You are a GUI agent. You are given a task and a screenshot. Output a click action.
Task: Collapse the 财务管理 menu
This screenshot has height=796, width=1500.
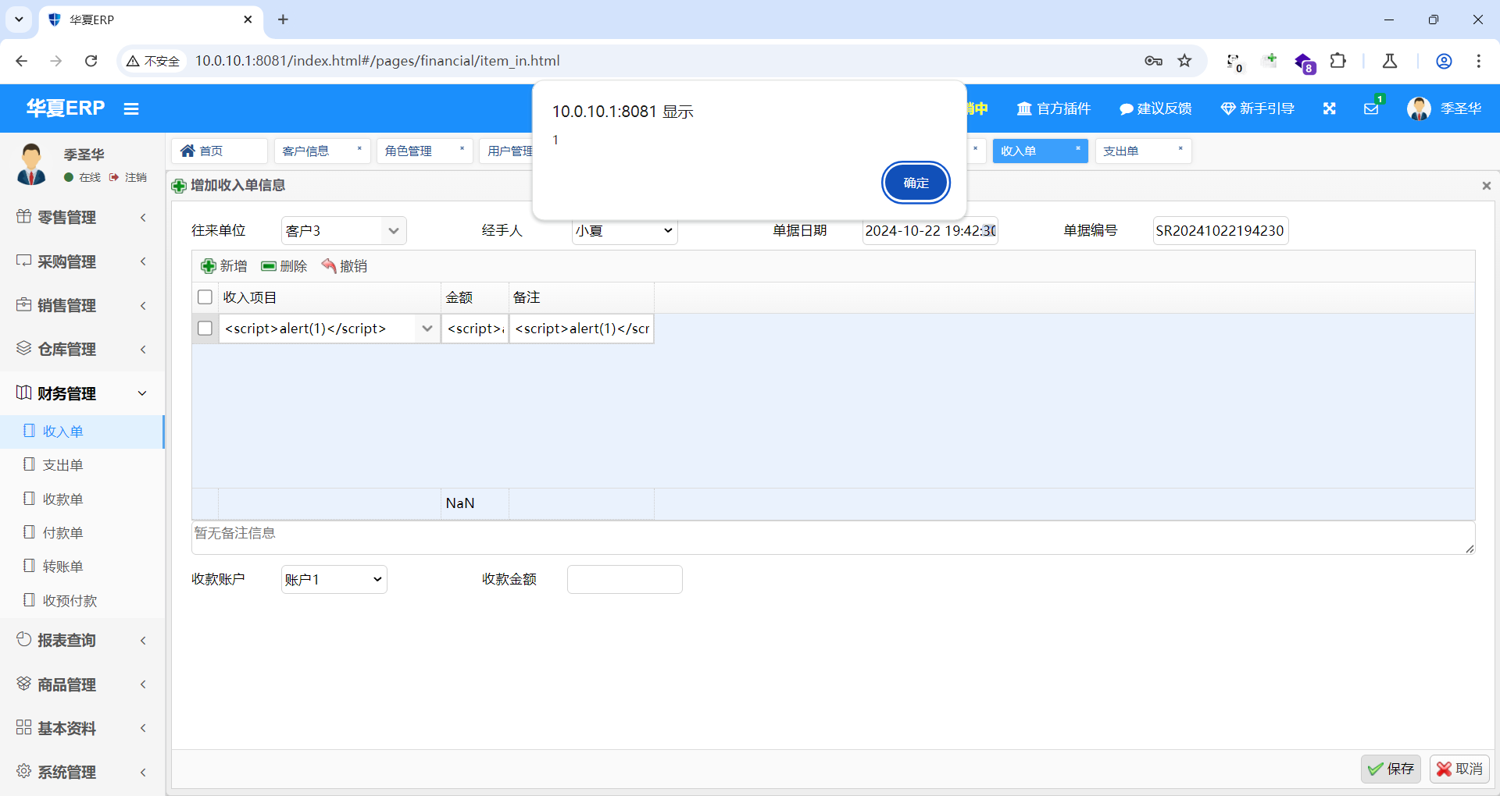point(82,393)
